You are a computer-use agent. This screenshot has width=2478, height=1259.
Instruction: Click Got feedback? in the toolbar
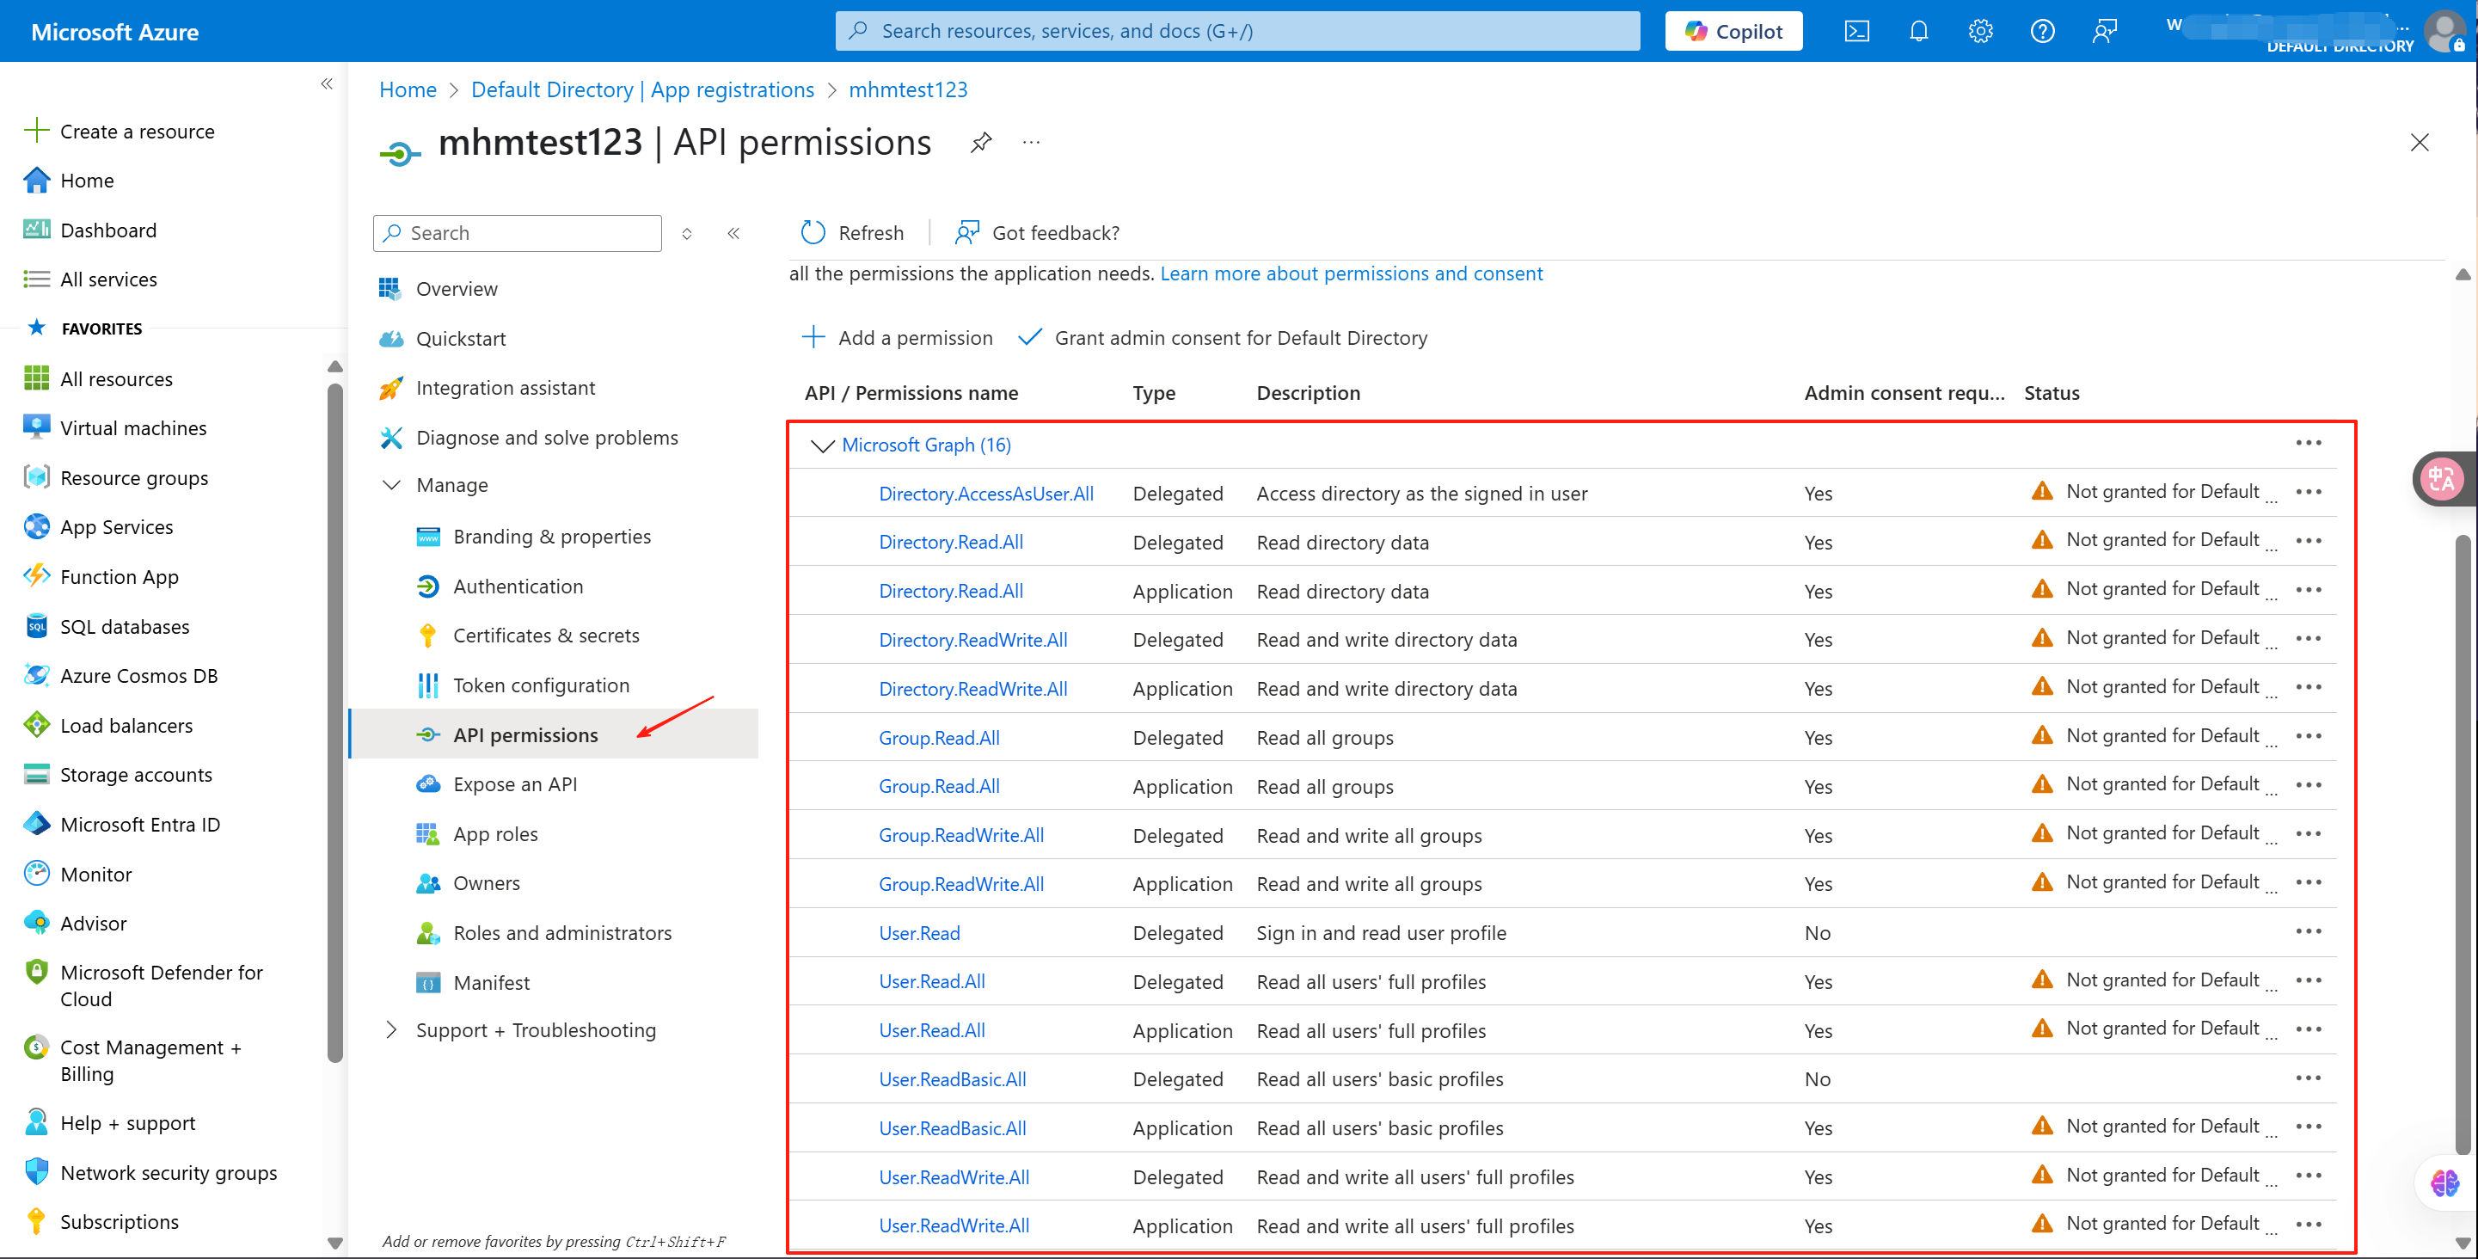coord(1036,233)
